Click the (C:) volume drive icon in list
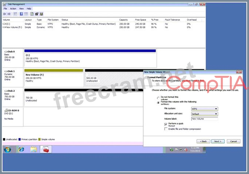Screen dimensions: 249x174 pyautogui.click(x=4, y=24)
